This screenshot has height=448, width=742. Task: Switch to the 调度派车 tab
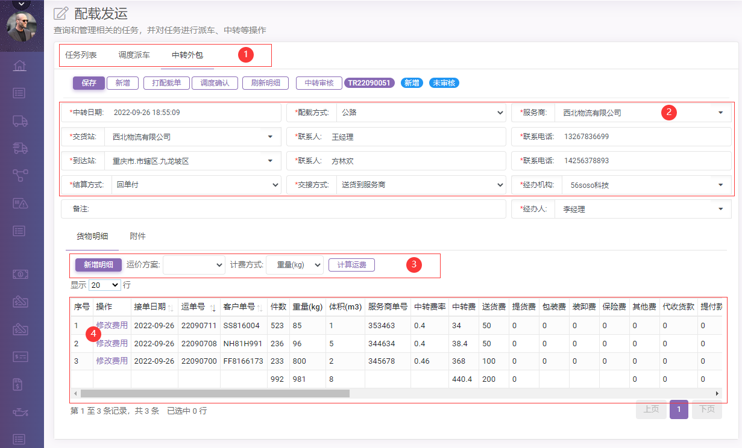coord(134,55)
